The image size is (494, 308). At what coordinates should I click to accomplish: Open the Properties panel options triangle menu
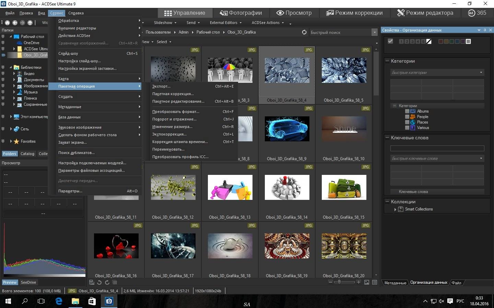point(479,30)
